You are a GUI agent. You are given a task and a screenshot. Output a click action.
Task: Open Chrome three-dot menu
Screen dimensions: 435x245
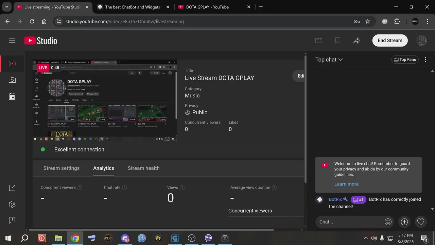tap(427, 21)
